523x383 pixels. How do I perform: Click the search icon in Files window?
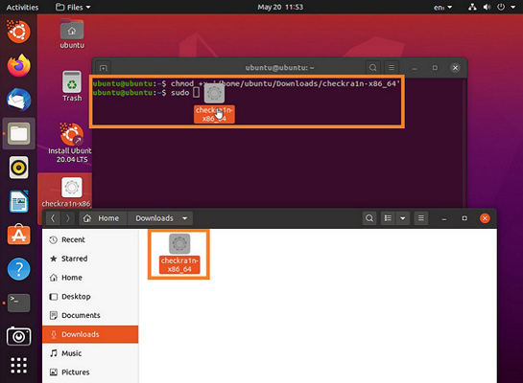pos(369,218)
